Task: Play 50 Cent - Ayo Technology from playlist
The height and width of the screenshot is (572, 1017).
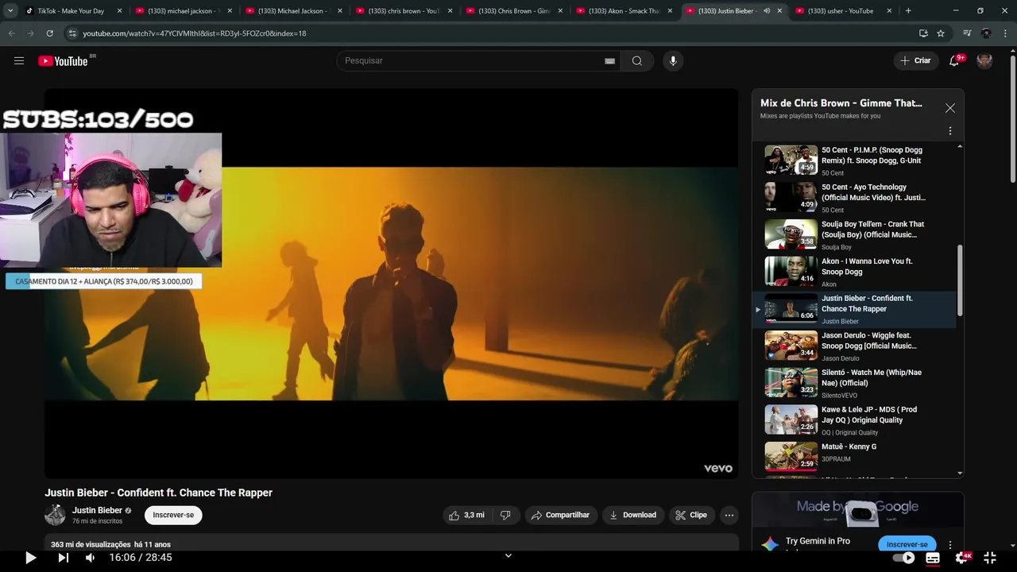Action: click(855, 198)
